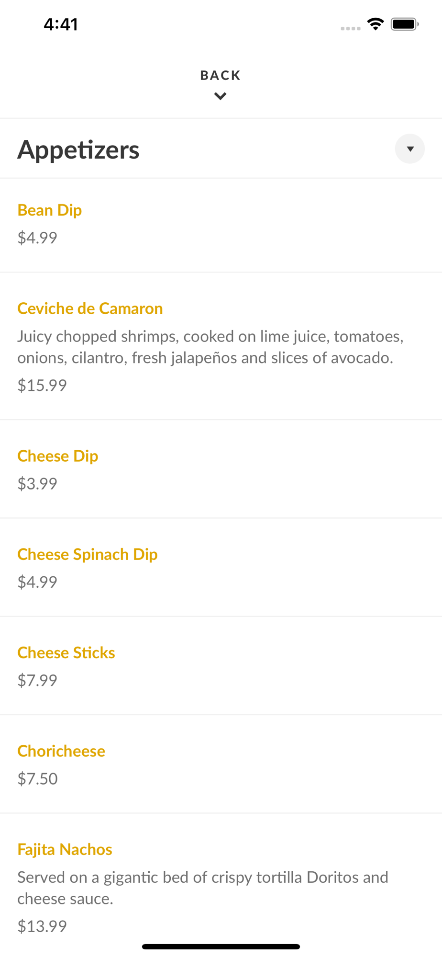Tap the battery status icon
The width and height of the screenshot is (442, 958).
click(x=404, y=24)
